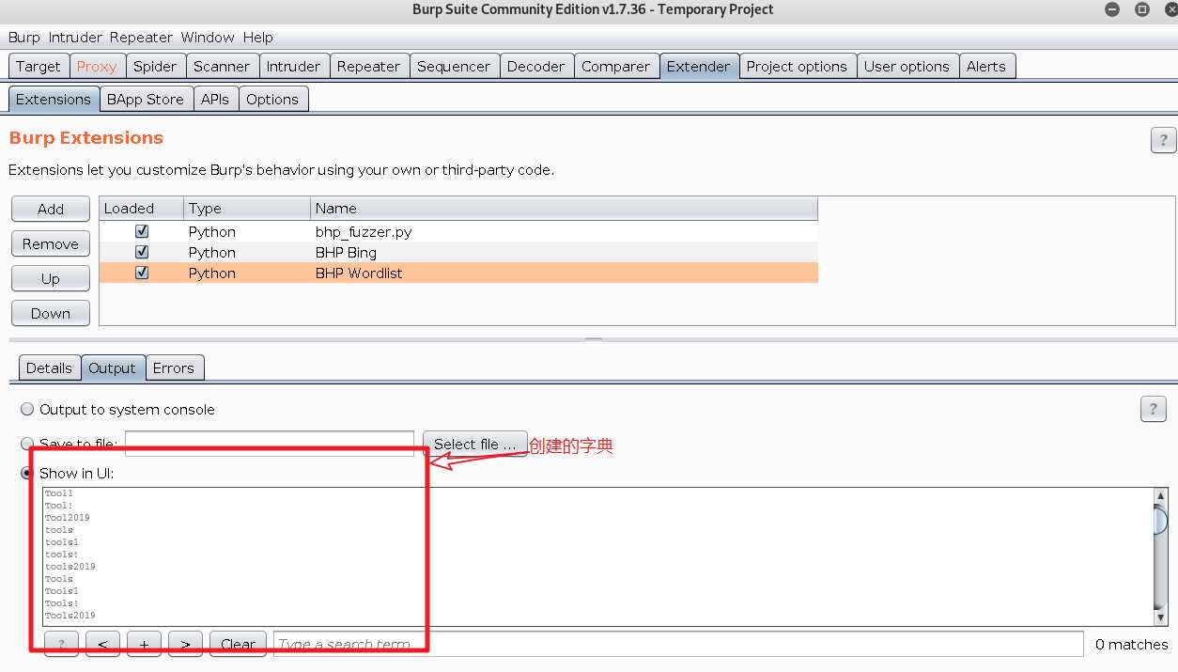Move extension Up in list

pos(51,278)
